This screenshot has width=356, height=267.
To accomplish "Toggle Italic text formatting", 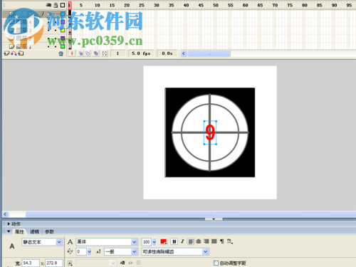I will coord(182,241).
